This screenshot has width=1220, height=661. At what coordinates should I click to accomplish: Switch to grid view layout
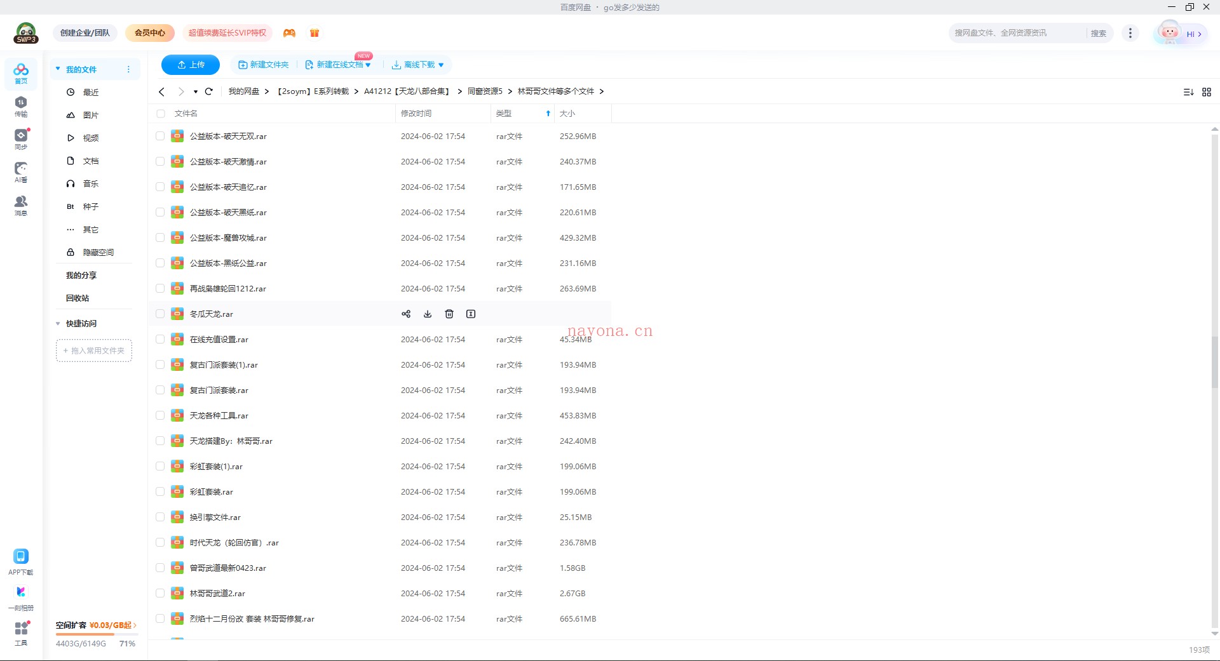(x=1207, y=92)
